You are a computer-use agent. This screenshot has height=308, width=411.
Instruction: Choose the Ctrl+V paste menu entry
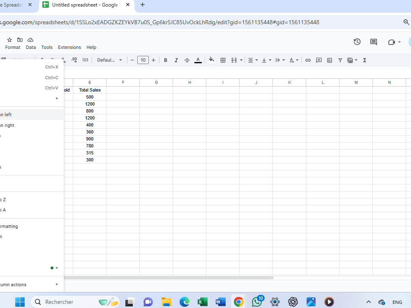(x=32, y=88)
